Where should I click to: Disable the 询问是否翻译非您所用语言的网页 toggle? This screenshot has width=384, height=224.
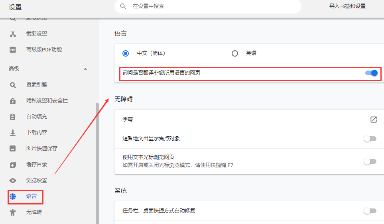tap(371, 73)
